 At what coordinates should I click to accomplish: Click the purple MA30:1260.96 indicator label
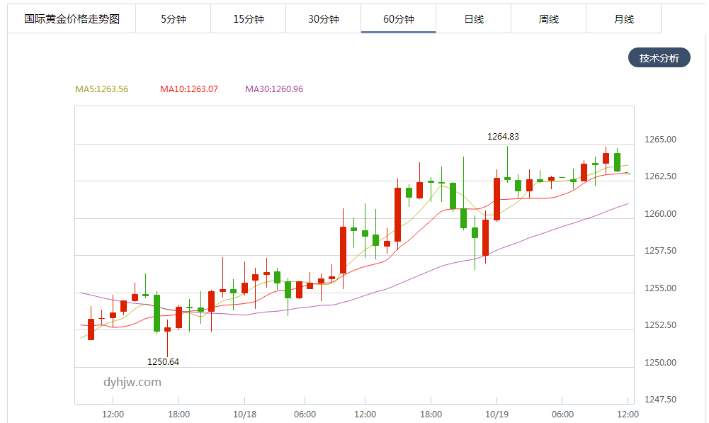point(273,89)
